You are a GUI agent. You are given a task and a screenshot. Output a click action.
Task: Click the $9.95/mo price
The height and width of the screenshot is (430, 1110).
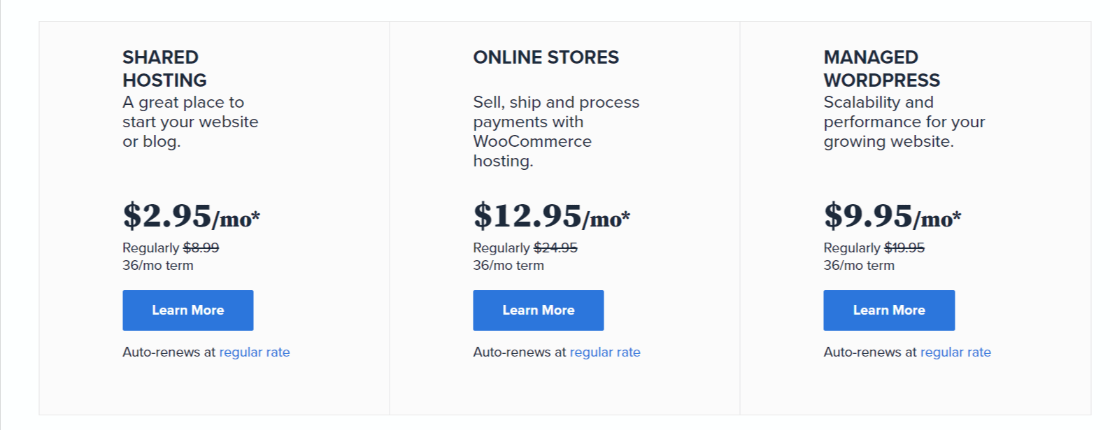(892, 215)
